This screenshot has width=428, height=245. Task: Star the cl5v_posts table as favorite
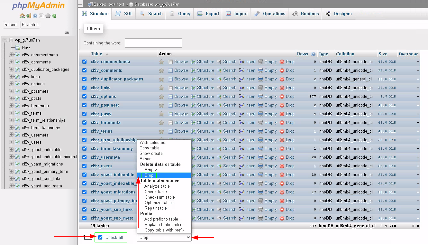[x=161, y=114]
